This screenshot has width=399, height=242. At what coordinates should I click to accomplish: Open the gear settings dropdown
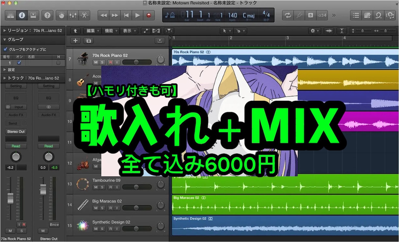[315, 31]
